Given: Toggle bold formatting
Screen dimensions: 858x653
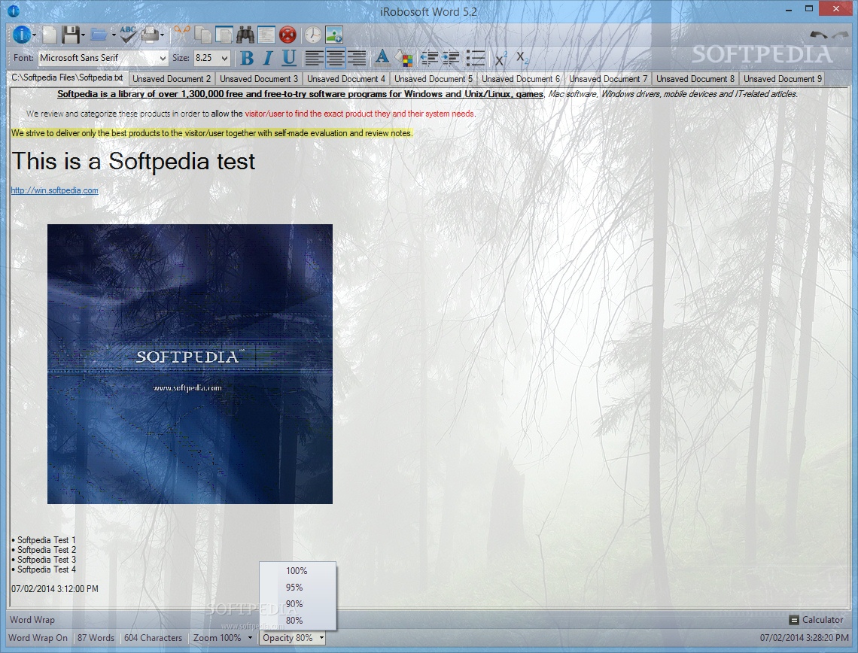Looking at the screenshot, I should [248, 57].
